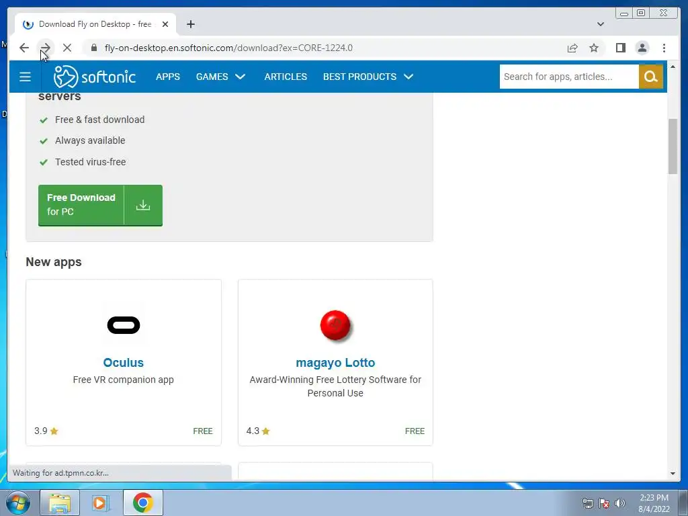Bookmark this page with star icon
This screenshot has width=688, height=516.
[x=594, y=48]
